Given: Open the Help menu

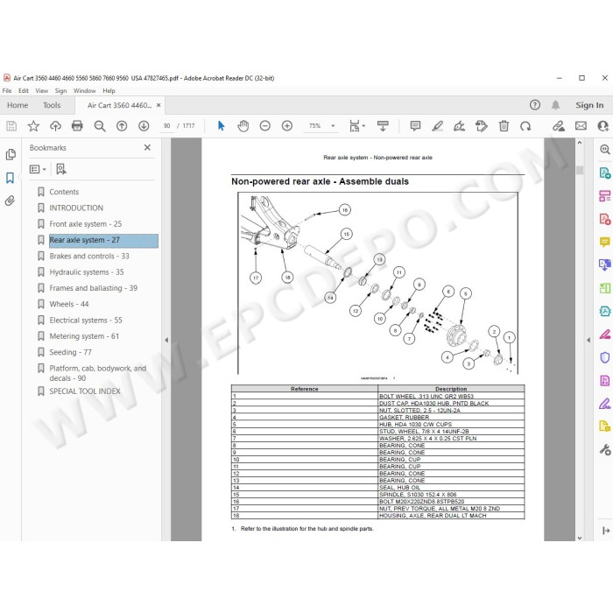Looking at the screenshot, I should 109,91.
